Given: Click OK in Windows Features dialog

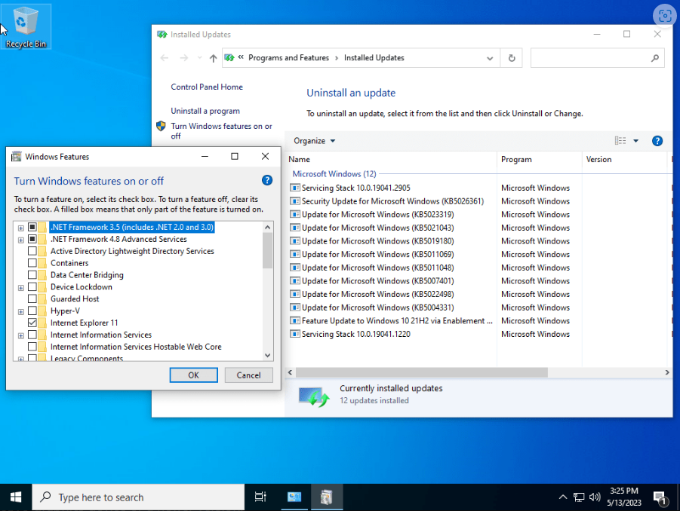Looking at the screenshot, I should pyautogui.click(x=193, y=375).
